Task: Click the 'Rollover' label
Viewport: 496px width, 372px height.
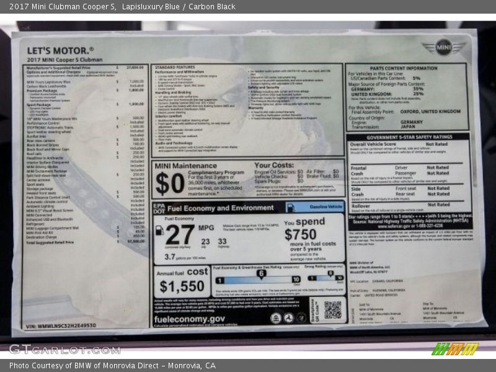Action: 361,206
